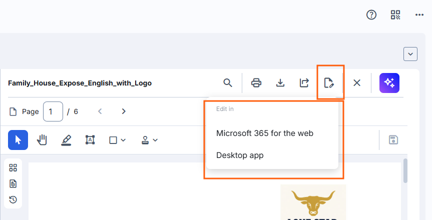Select the text box annotation tool

pyautogui.click(x=90, y=140)
